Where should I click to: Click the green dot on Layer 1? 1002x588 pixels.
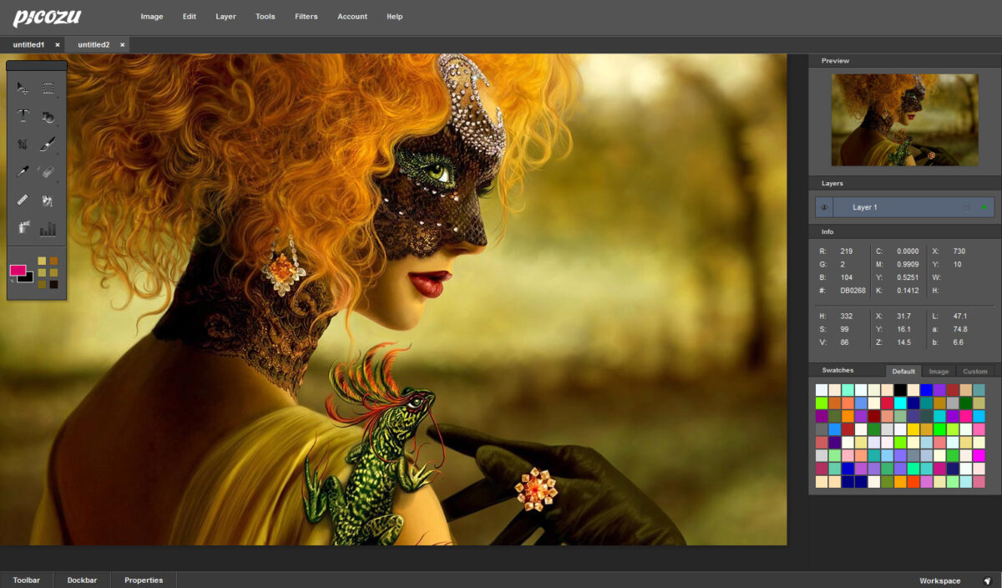[x=984, y=207]
